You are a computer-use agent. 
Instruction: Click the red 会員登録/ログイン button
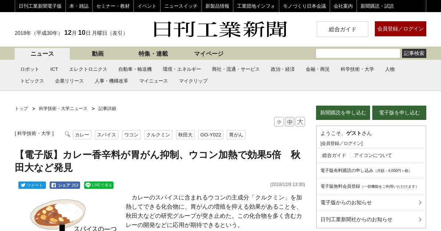click(x=401, y=29)
